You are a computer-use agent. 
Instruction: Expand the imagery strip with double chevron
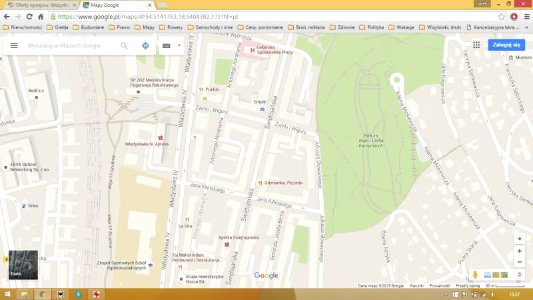[x=519, y=275]
